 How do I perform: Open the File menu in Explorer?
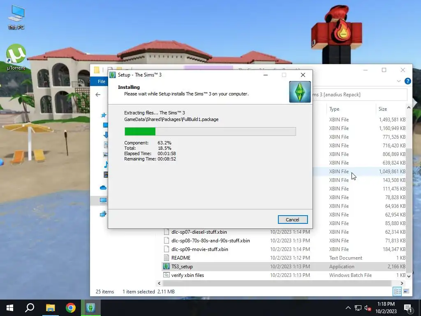pyautogui.click(x=102, y=81)
